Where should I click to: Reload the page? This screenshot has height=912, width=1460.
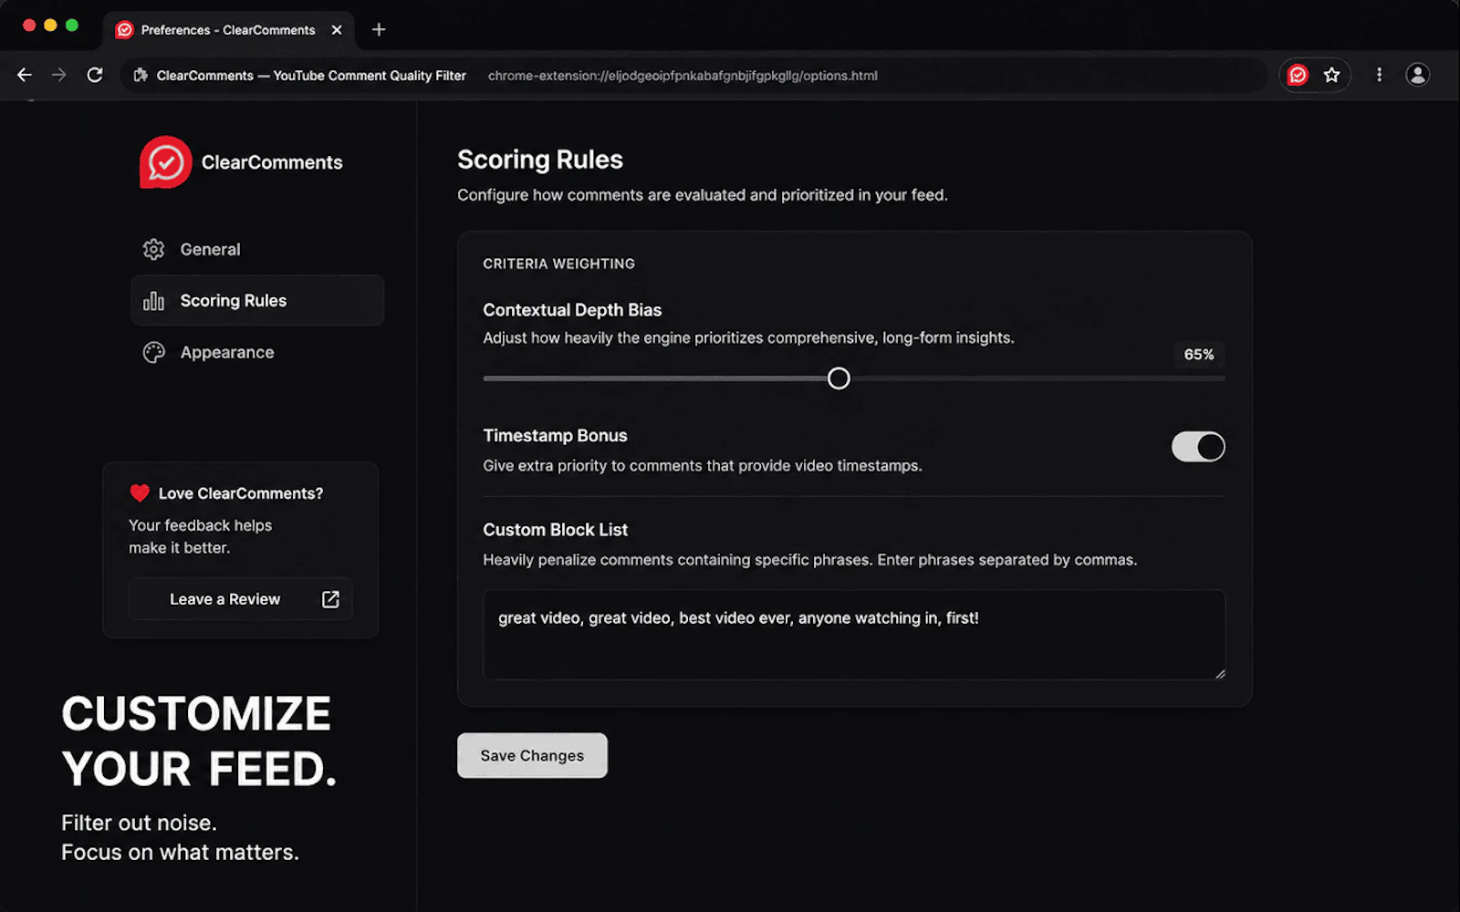point(95,75)
